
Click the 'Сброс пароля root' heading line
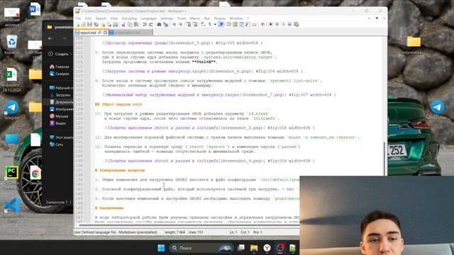118,104
